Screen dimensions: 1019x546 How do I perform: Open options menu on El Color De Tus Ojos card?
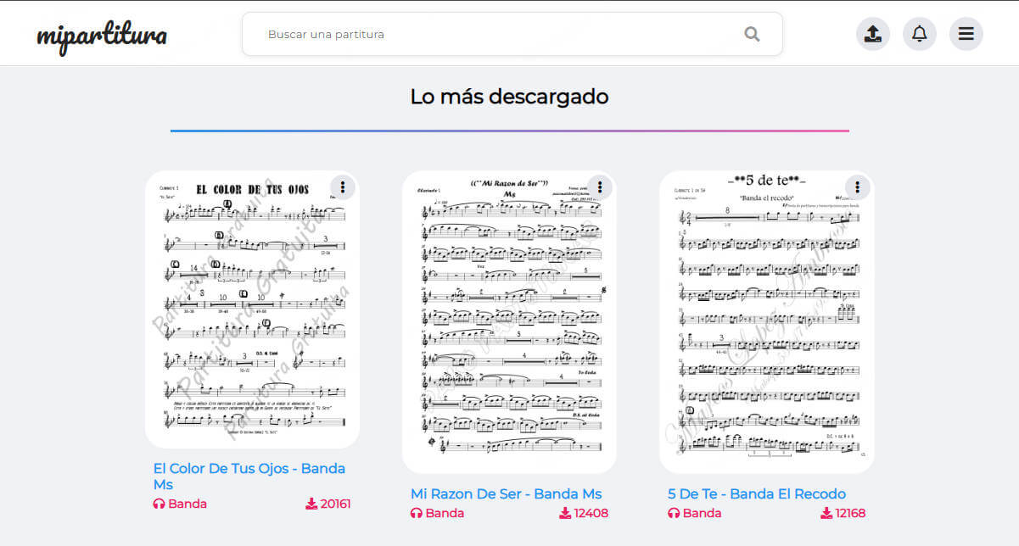point(342,187)
